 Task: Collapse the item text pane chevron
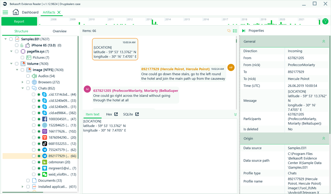236,114
